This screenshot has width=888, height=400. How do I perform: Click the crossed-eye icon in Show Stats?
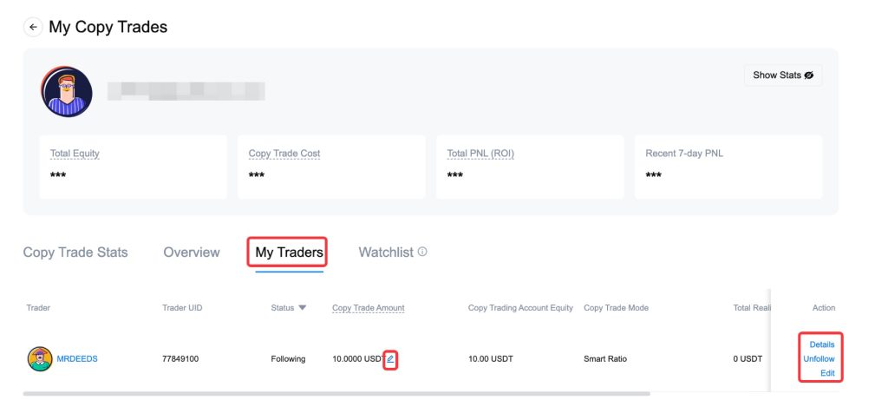809,75
